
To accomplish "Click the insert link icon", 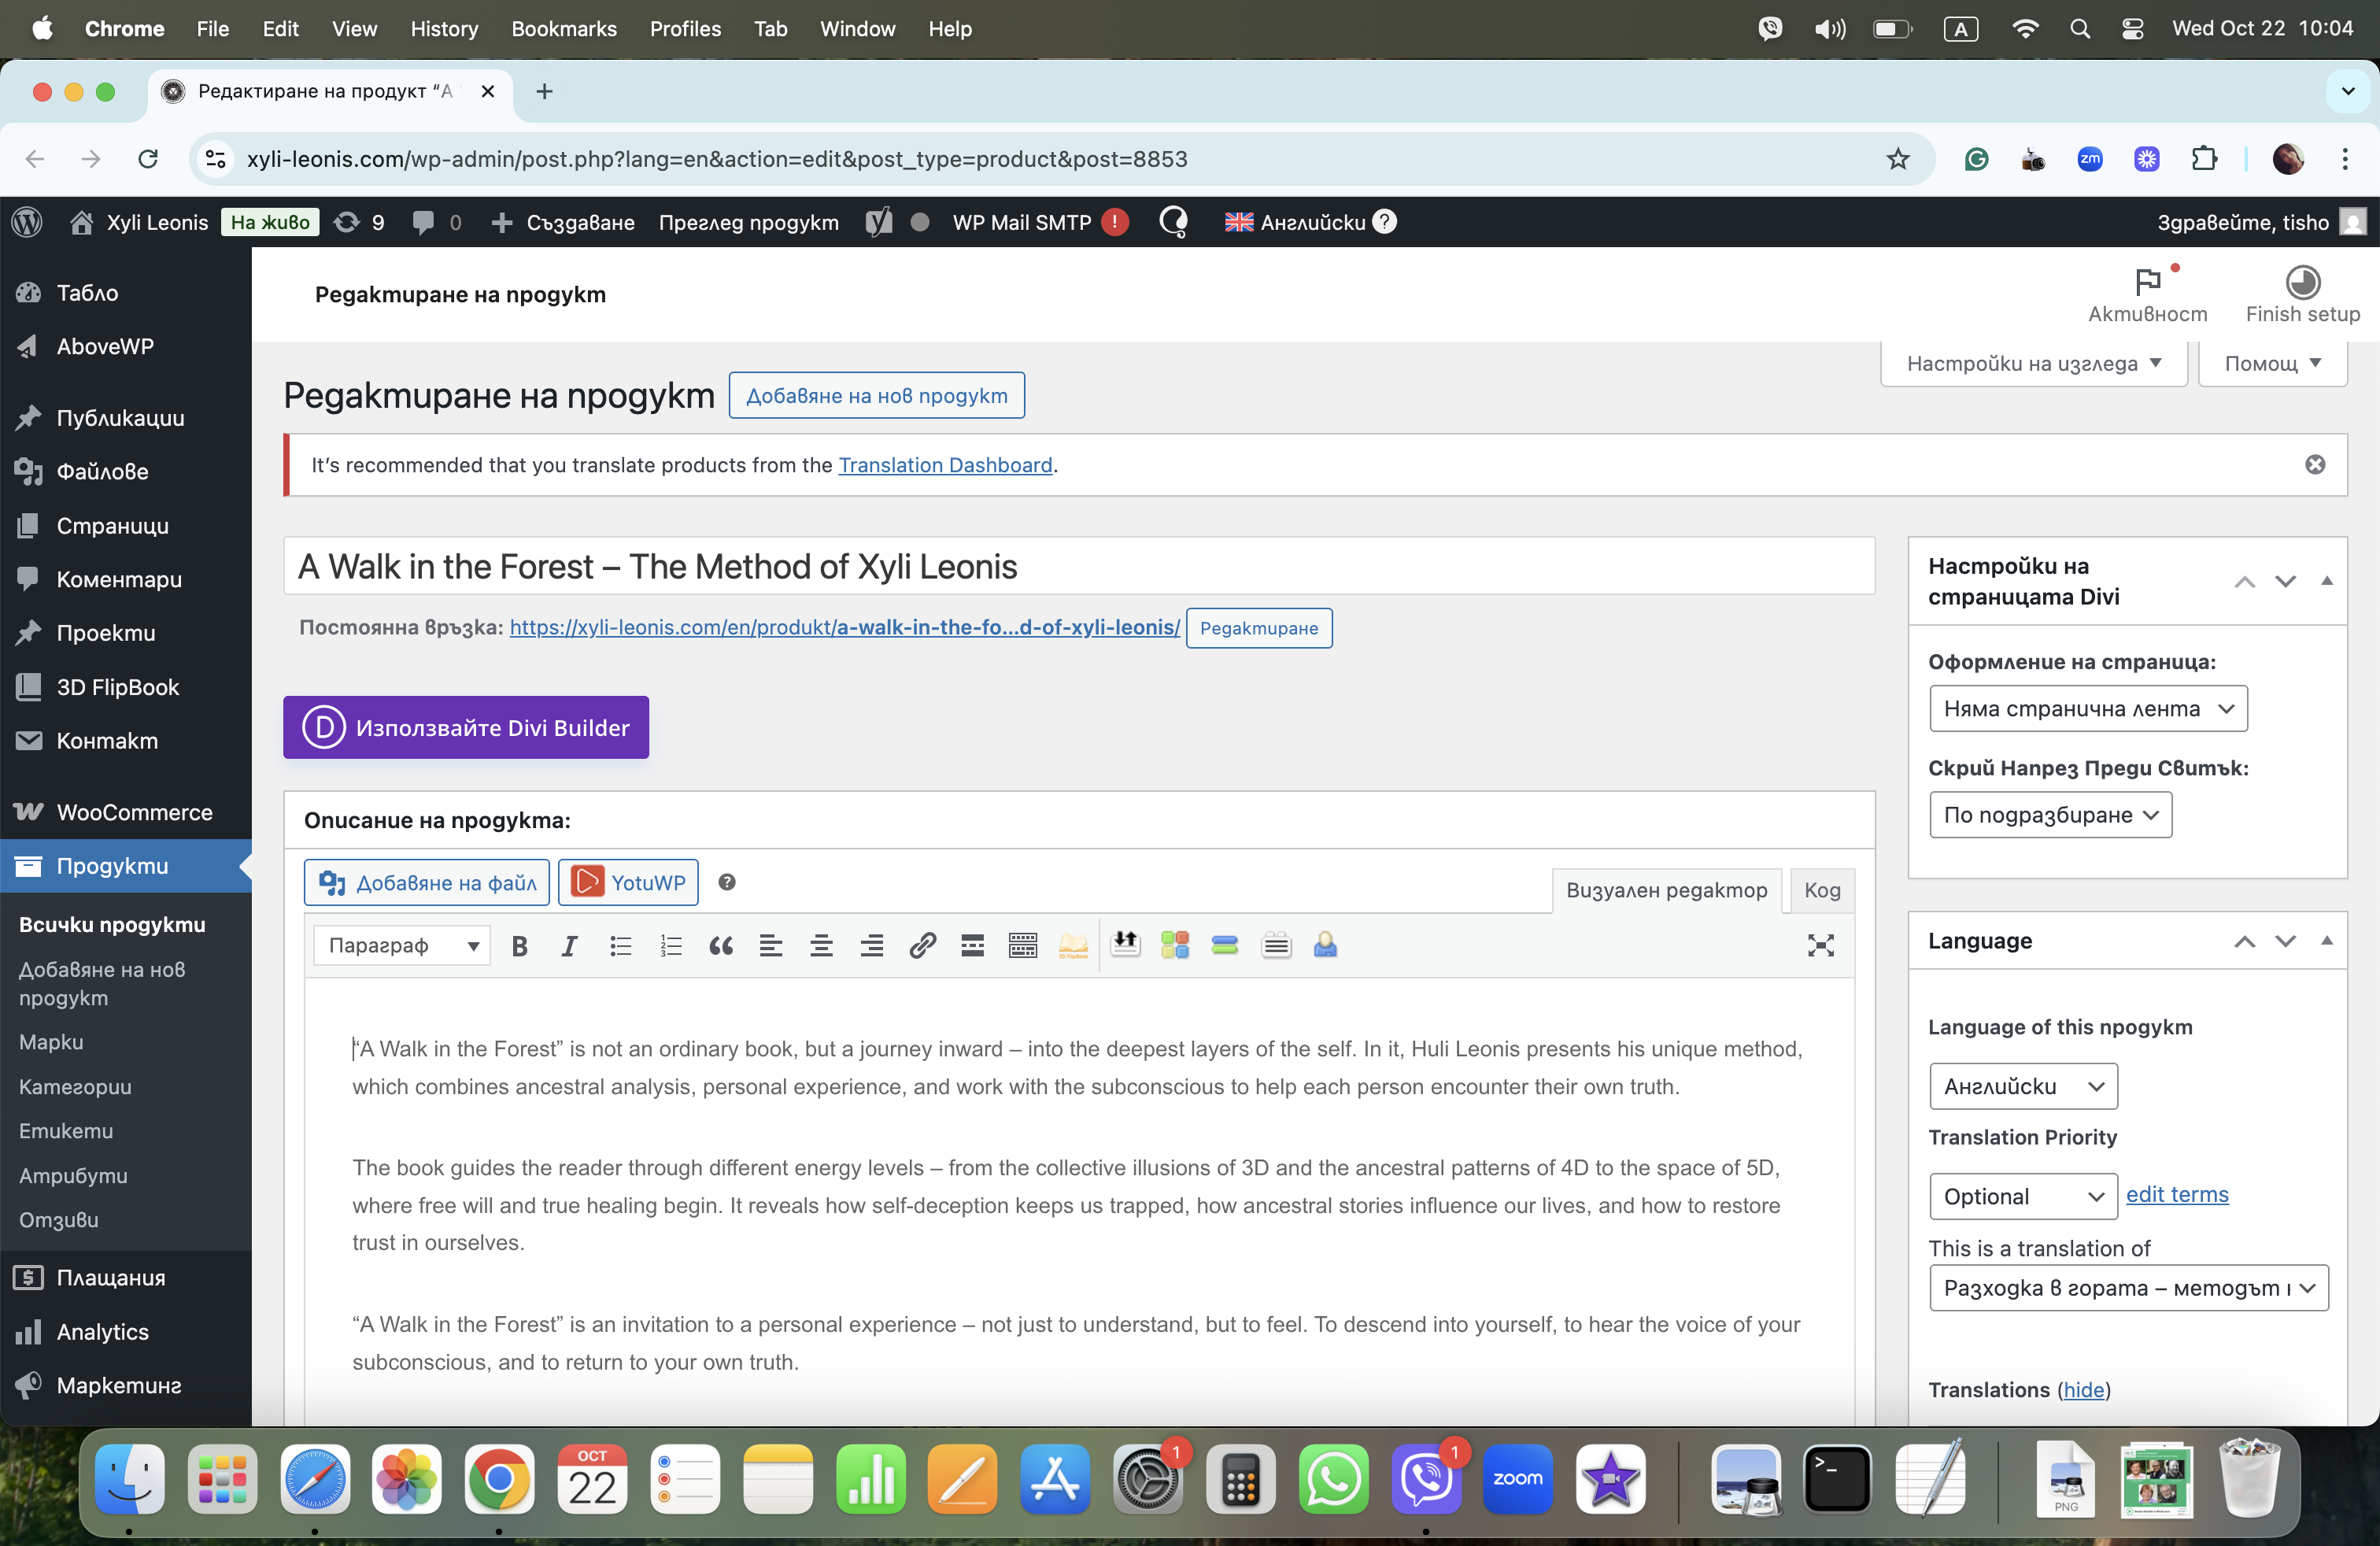I will click(922, 946).
